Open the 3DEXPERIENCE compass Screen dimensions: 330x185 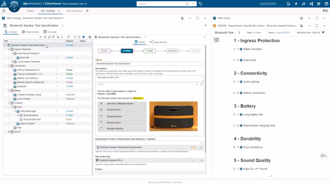coord(14,6)
